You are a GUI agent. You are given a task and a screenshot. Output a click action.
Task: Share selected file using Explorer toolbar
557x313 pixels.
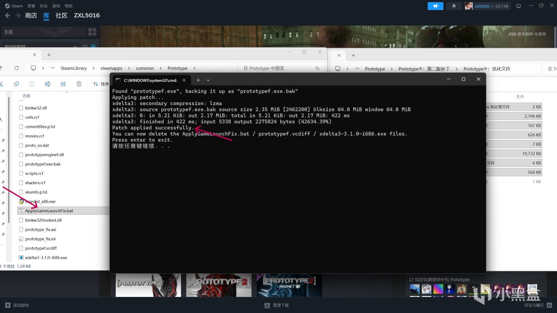(x=63, y=84)
